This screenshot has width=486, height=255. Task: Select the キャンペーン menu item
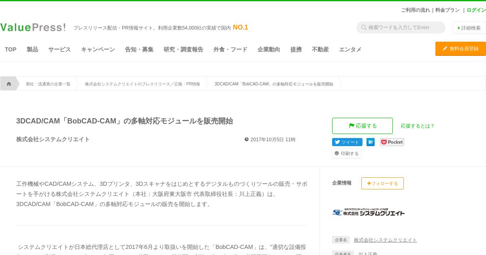[98, 49]
